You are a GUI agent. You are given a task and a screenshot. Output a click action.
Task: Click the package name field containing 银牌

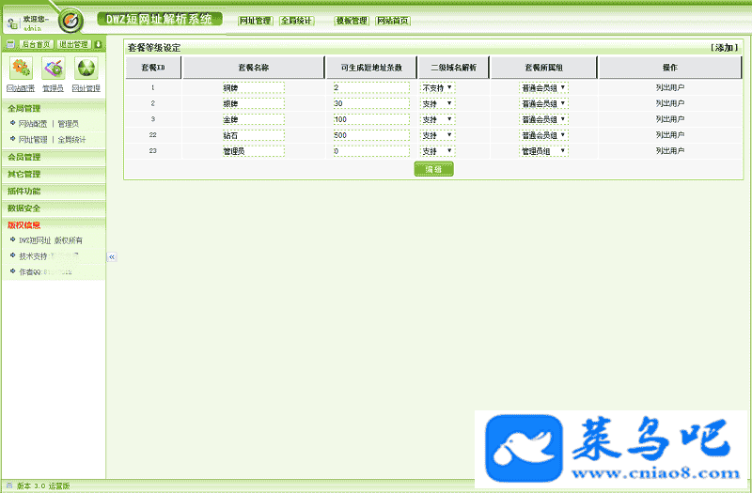coord(253,103)
